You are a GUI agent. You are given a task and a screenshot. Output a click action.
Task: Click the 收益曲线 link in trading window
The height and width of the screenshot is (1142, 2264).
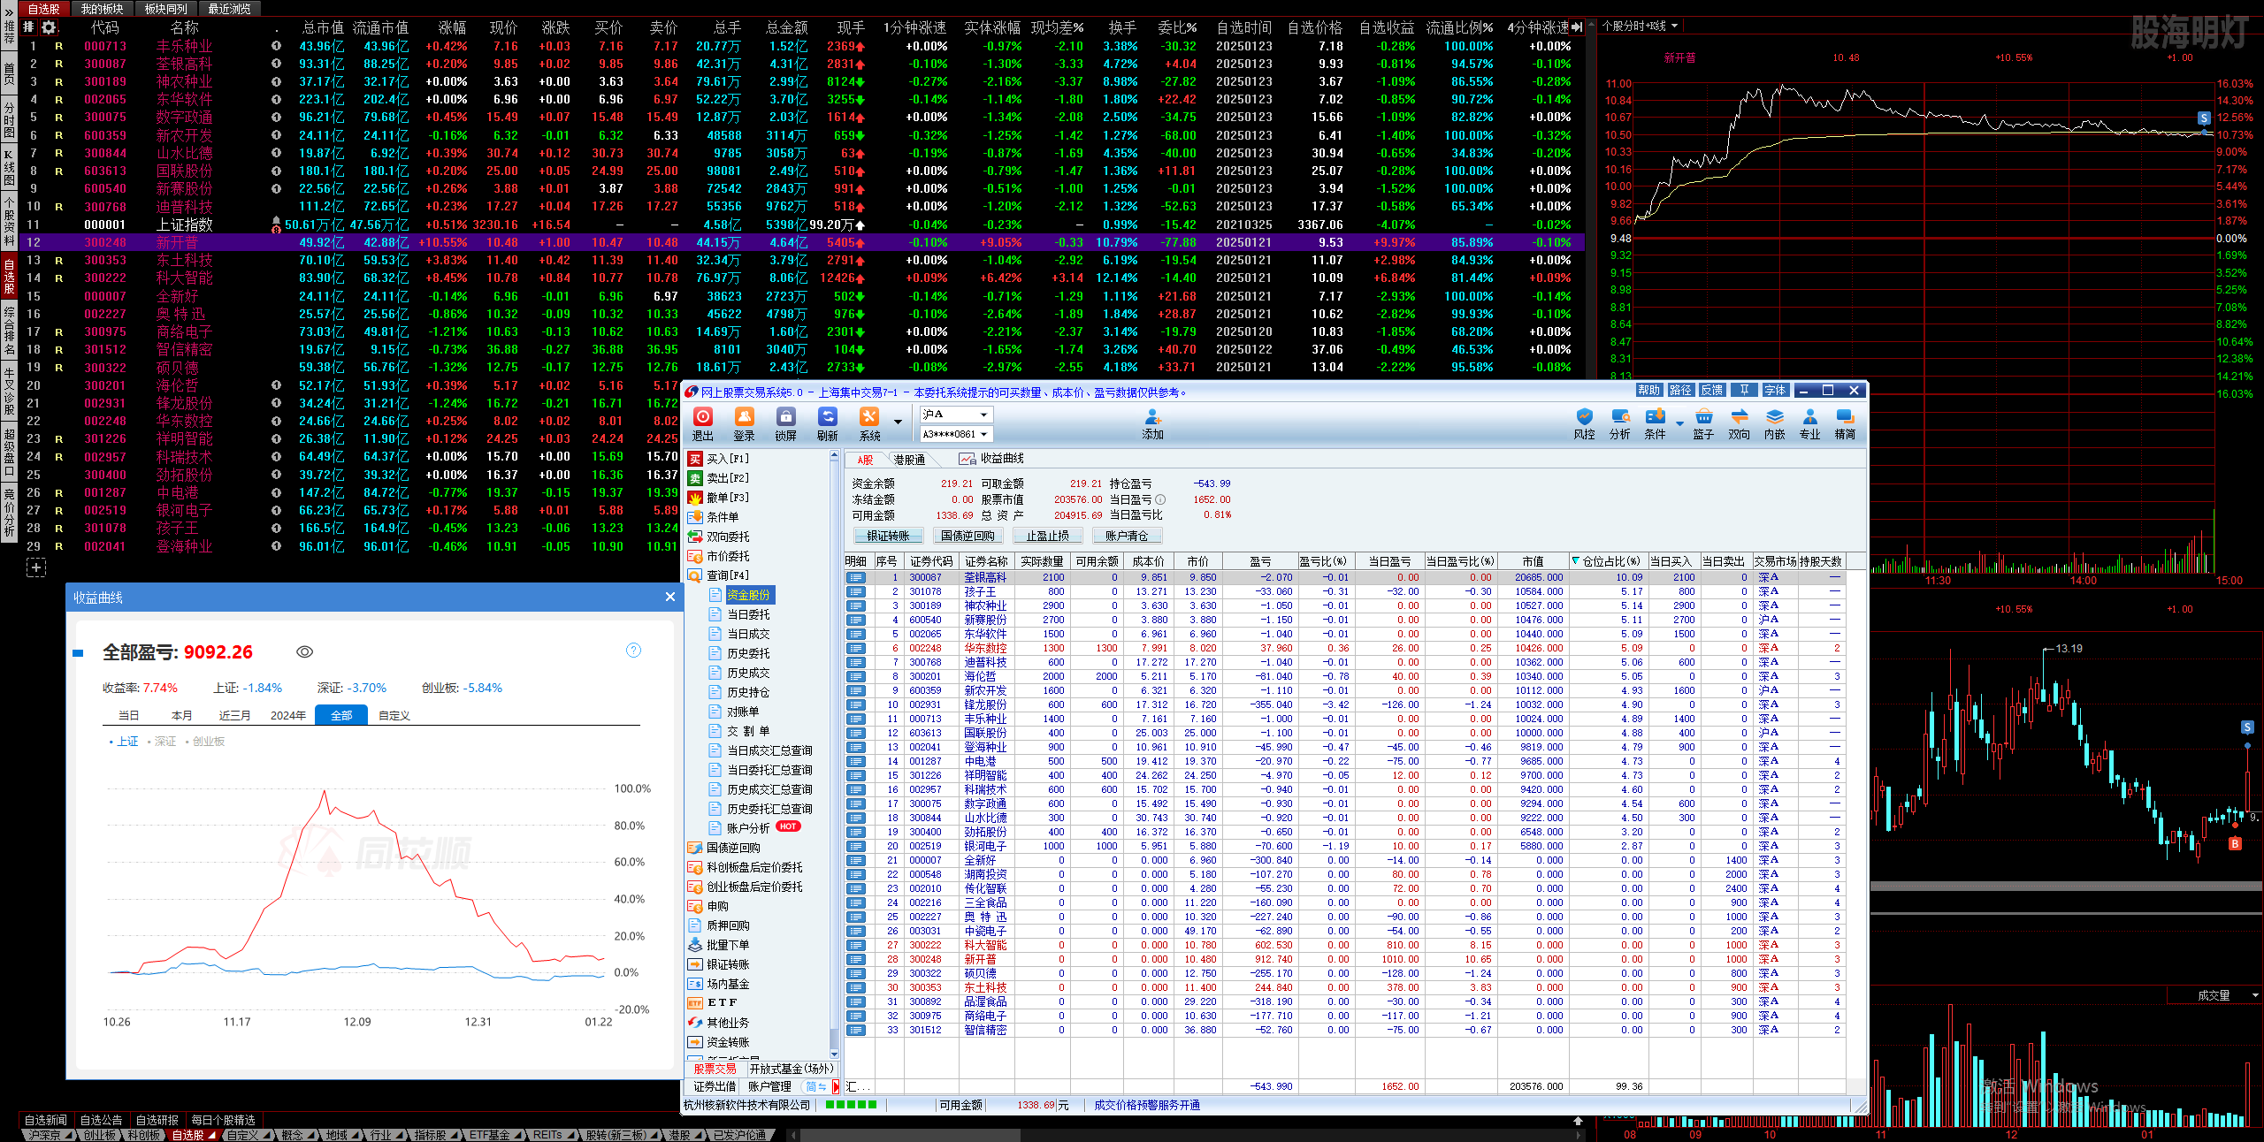[x=991, y=459]
